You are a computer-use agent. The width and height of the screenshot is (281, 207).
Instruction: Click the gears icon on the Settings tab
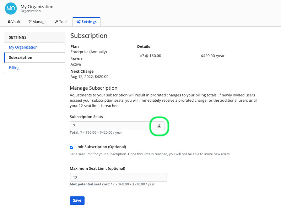pyautogui.click(x=79, y=22)
